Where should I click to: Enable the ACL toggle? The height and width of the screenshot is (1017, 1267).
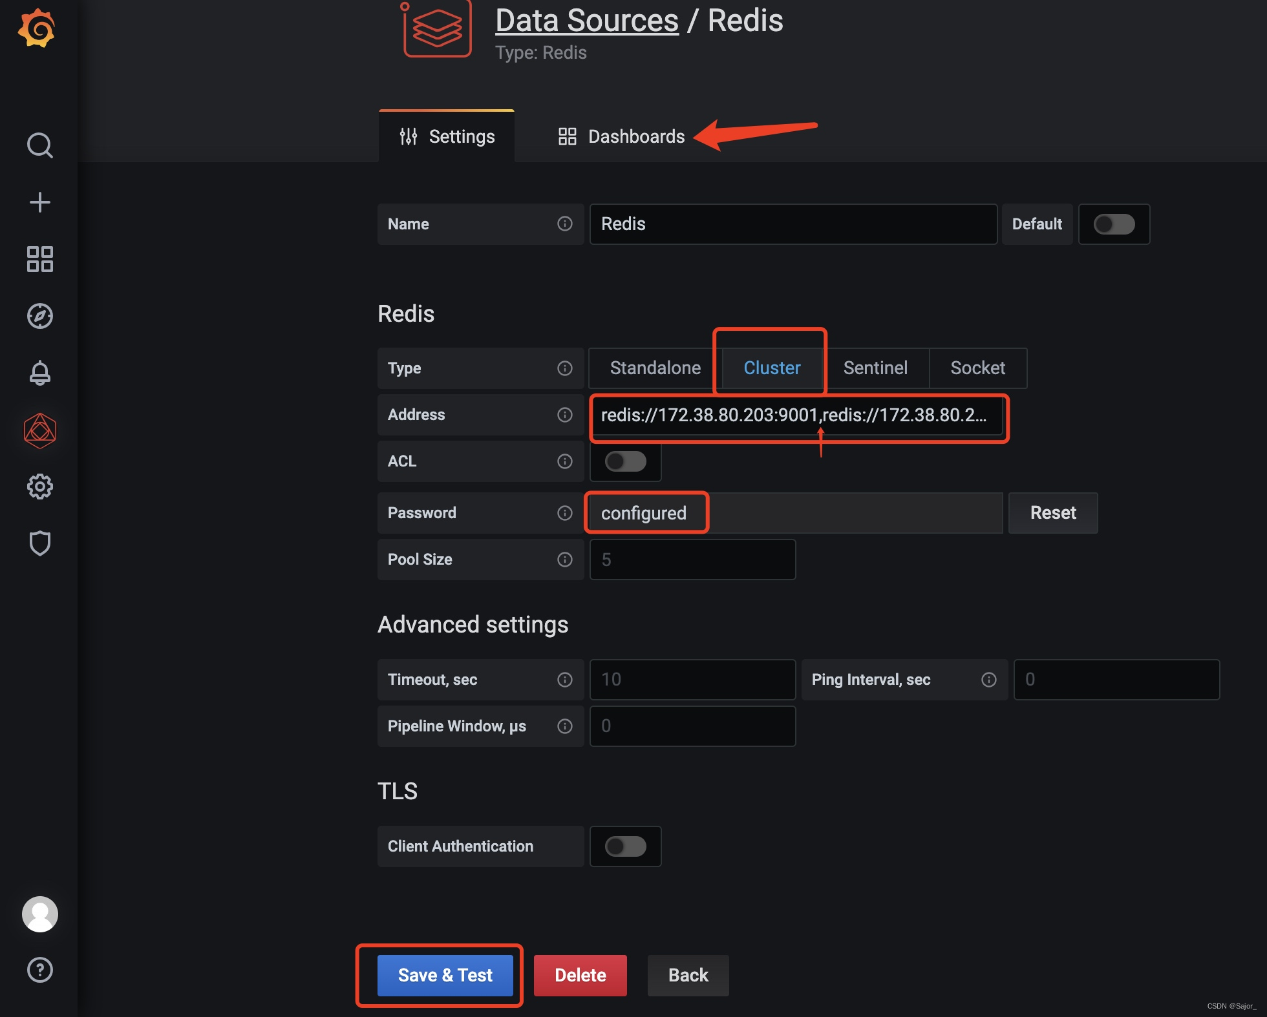pyautogui.click(x=624, y=461)
